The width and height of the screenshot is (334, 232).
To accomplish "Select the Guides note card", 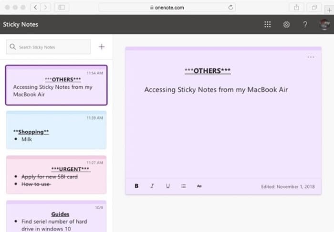I will click(56, 216).
